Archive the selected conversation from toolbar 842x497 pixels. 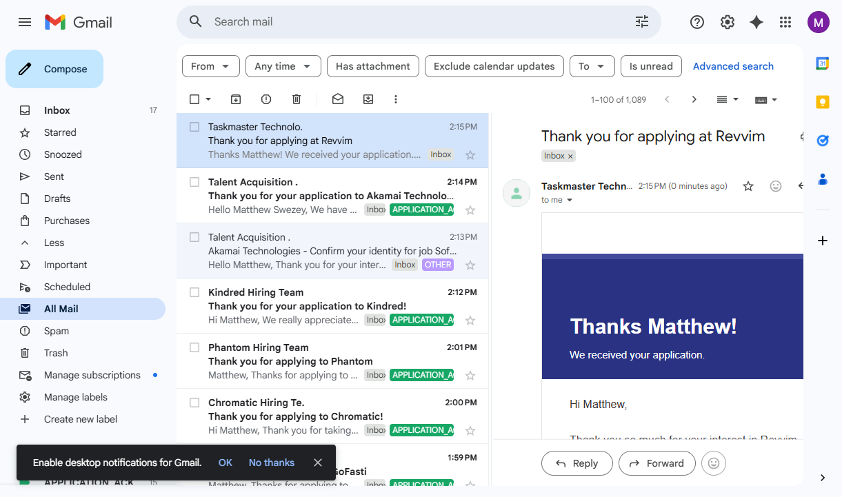point(236,99)
